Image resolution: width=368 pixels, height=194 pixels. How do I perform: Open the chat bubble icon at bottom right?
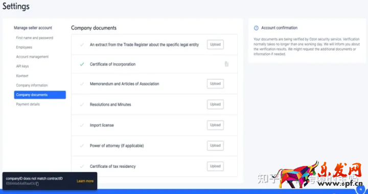pos(361,189)
